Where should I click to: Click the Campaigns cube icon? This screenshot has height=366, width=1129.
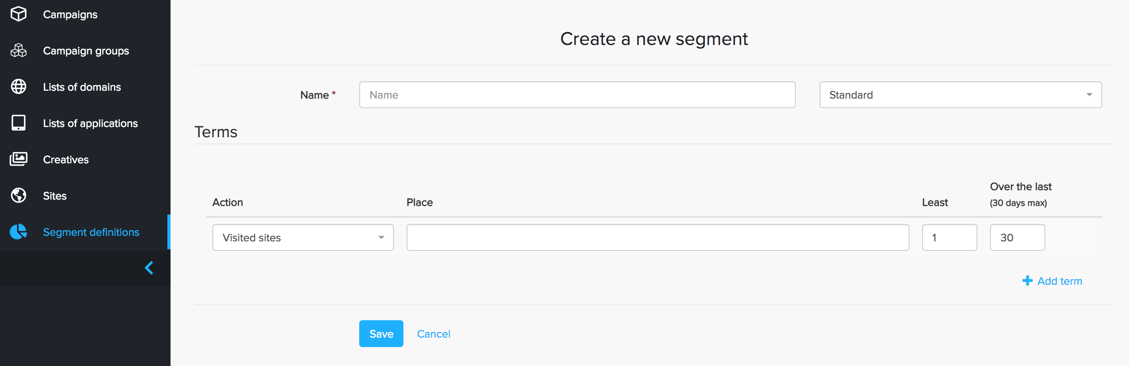[19, 15]
